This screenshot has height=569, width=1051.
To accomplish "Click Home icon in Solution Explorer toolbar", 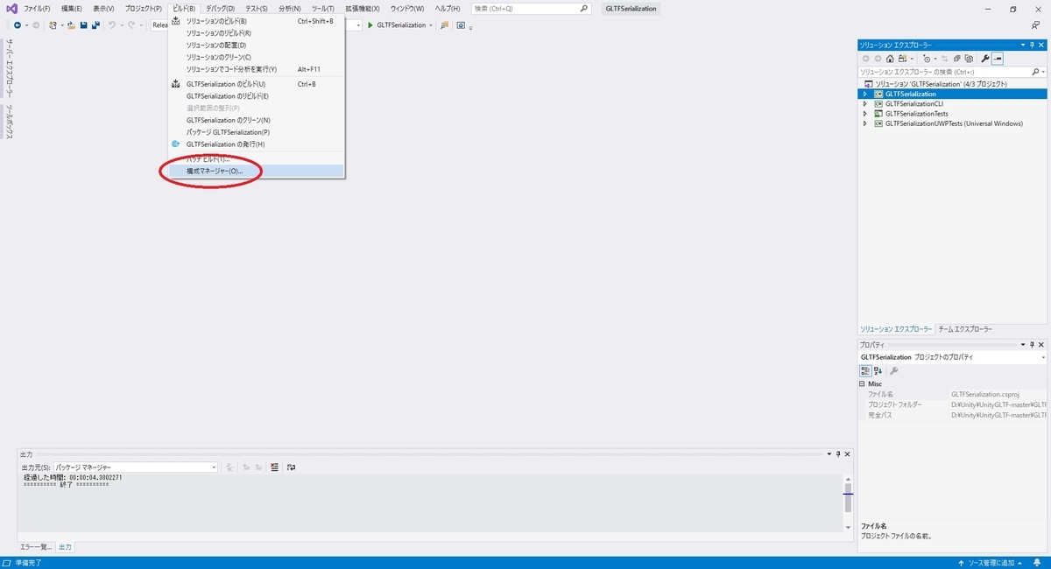I will pyautogui.click(x=890, y=59).
